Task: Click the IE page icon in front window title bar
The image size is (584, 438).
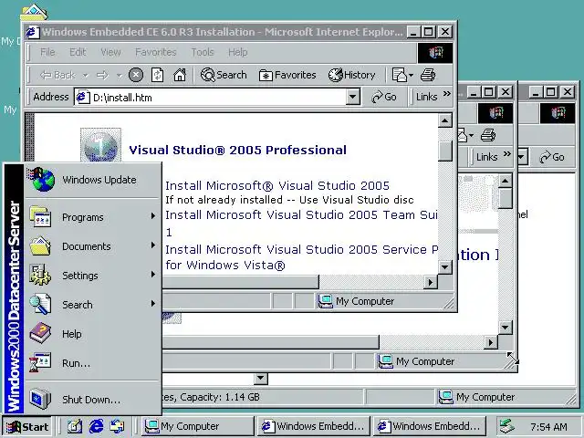Action: point(33,32)
